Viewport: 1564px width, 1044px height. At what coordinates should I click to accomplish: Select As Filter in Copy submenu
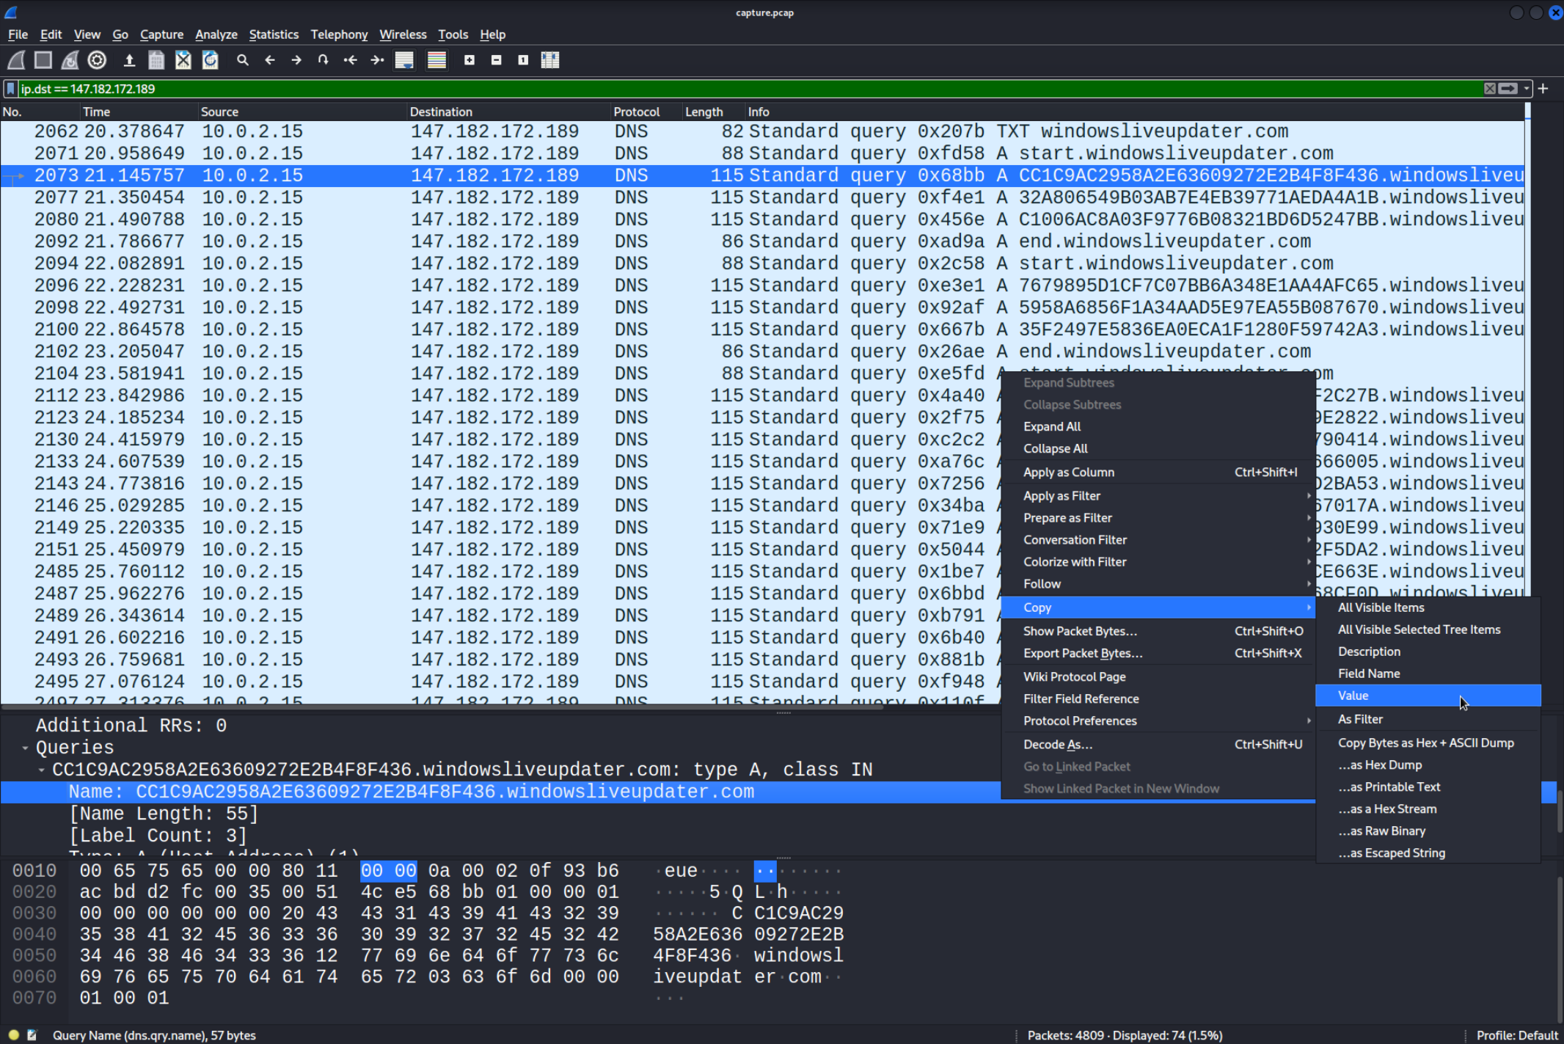pyautogui.click(x=1428, y=719)
